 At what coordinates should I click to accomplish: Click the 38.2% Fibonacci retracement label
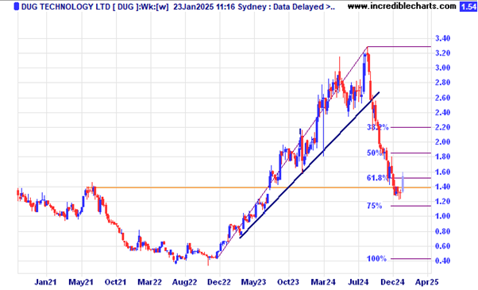tap(378, 127)
